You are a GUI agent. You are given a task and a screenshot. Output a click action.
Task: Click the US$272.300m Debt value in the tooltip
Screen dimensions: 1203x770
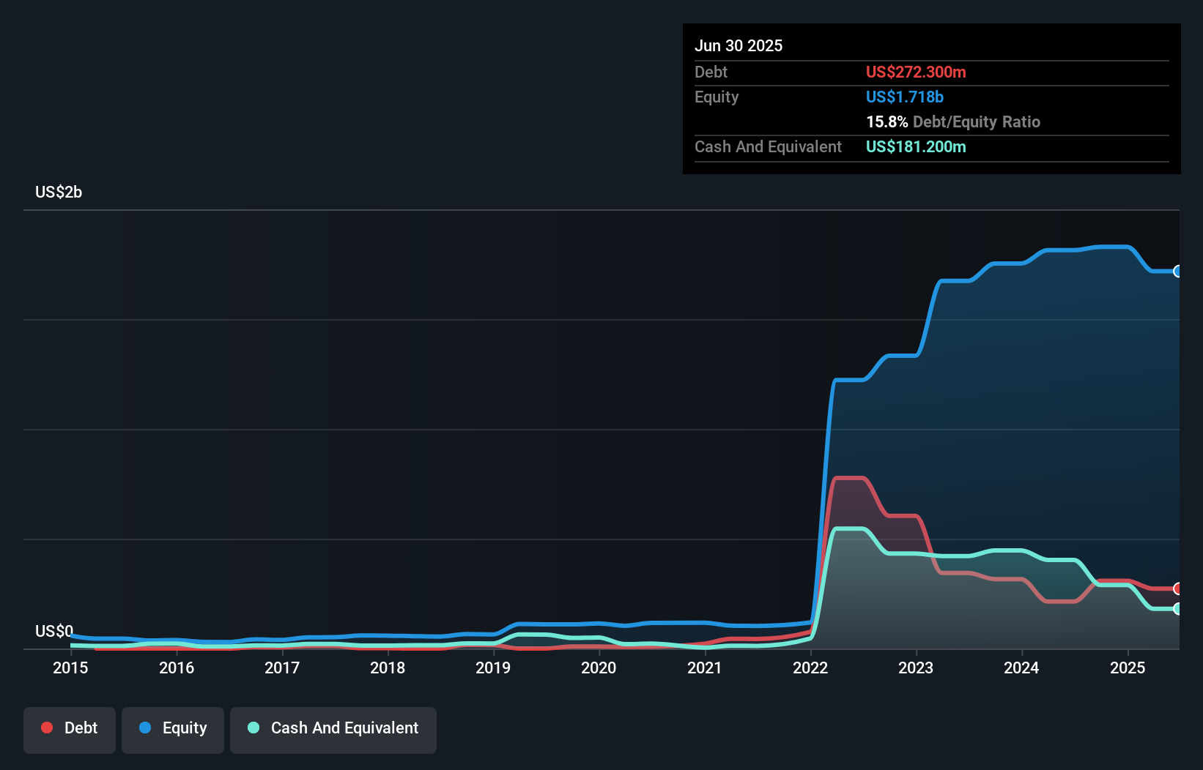[916, 72]
